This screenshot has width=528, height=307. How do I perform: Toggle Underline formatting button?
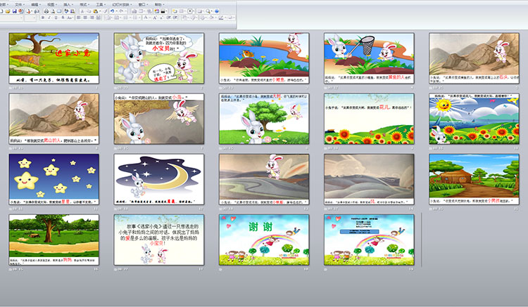(x=56, y=18)
